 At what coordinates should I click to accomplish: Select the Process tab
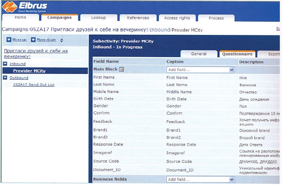pos(216,18)
